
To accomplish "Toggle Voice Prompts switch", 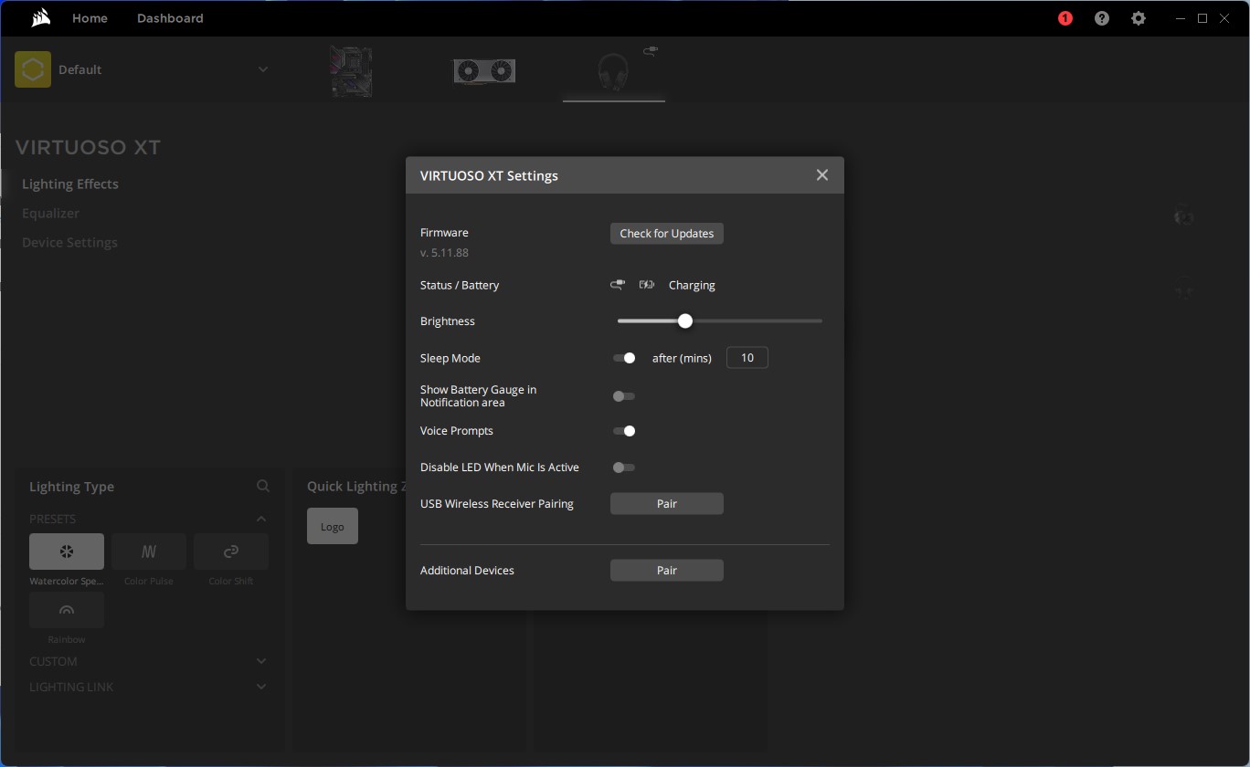I will point(624,431).
